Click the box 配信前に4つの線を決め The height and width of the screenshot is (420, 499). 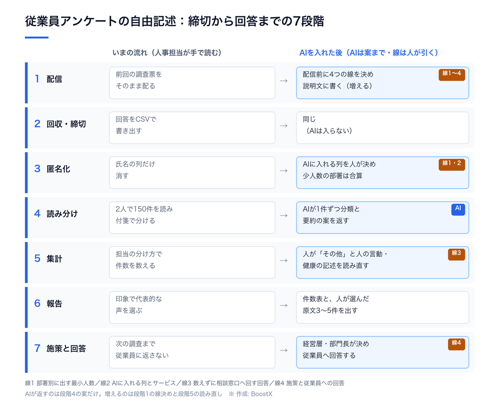pos(383,83)
